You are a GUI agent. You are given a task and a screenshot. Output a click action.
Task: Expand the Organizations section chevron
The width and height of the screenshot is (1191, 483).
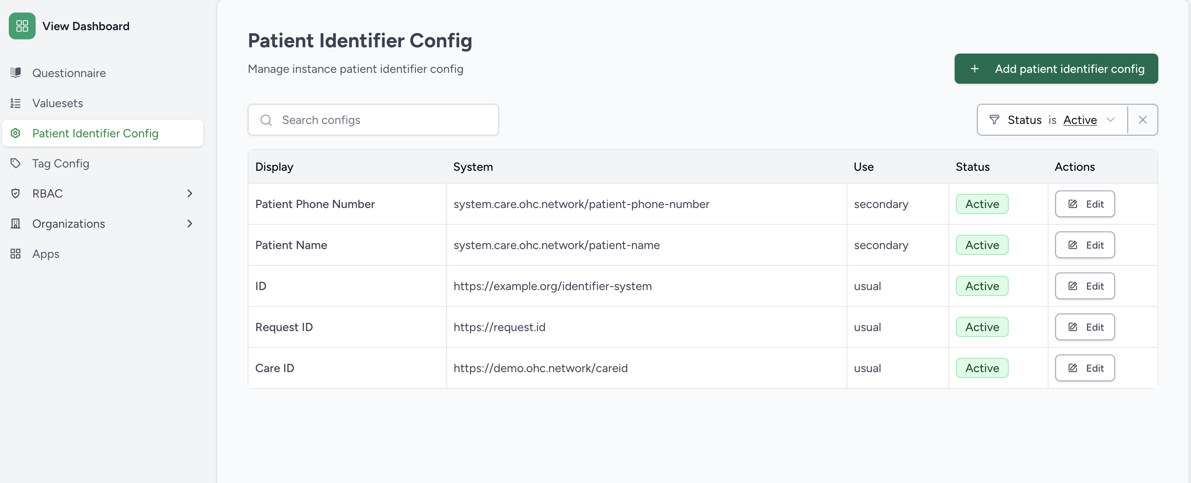(189, 224)
